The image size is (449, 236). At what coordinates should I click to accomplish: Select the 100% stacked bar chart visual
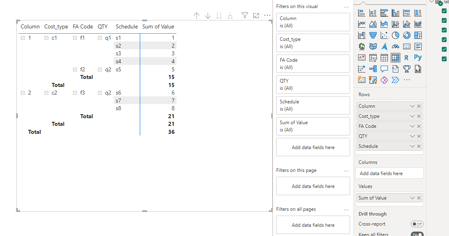click(407, 13)
